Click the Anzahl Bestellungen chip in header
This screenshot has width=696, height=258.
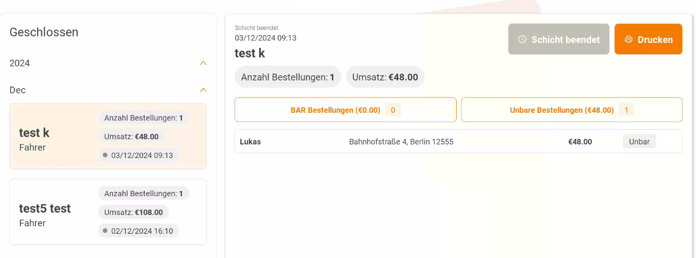(288, 77)
